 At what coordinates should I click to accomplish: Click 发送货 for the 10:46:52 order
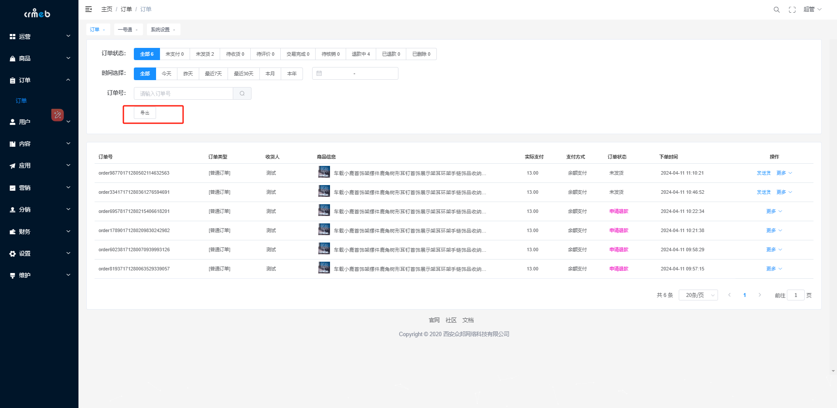pyautogui.click(x=764, y=192)
